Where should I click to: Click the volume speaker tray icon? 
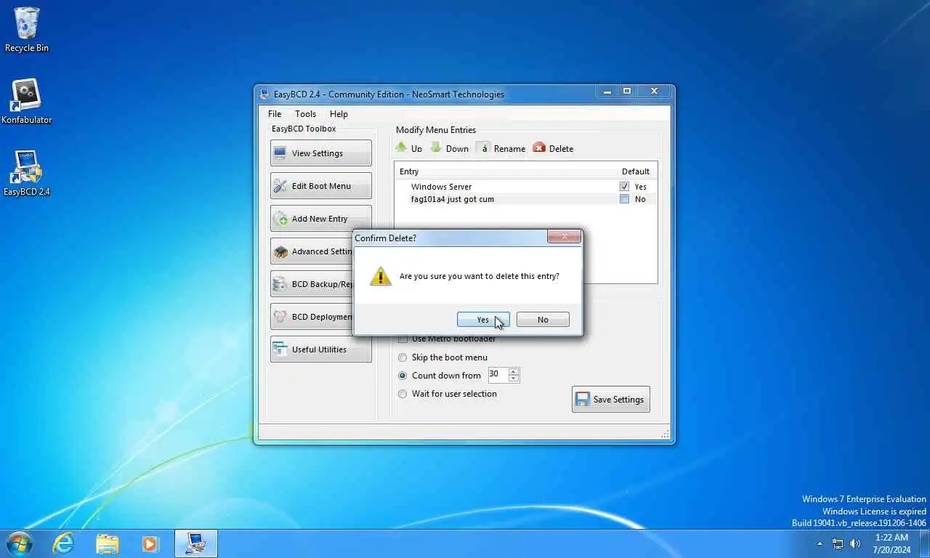[855, 543]
